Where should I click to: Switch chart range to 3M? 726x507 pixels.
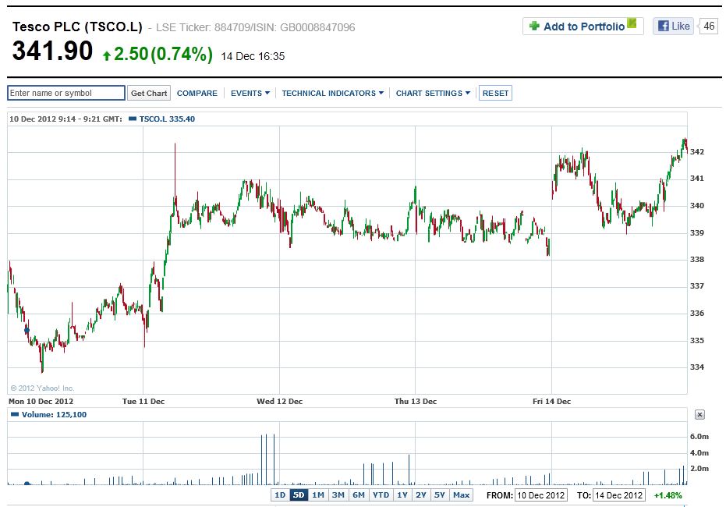(x=338, y=495)
